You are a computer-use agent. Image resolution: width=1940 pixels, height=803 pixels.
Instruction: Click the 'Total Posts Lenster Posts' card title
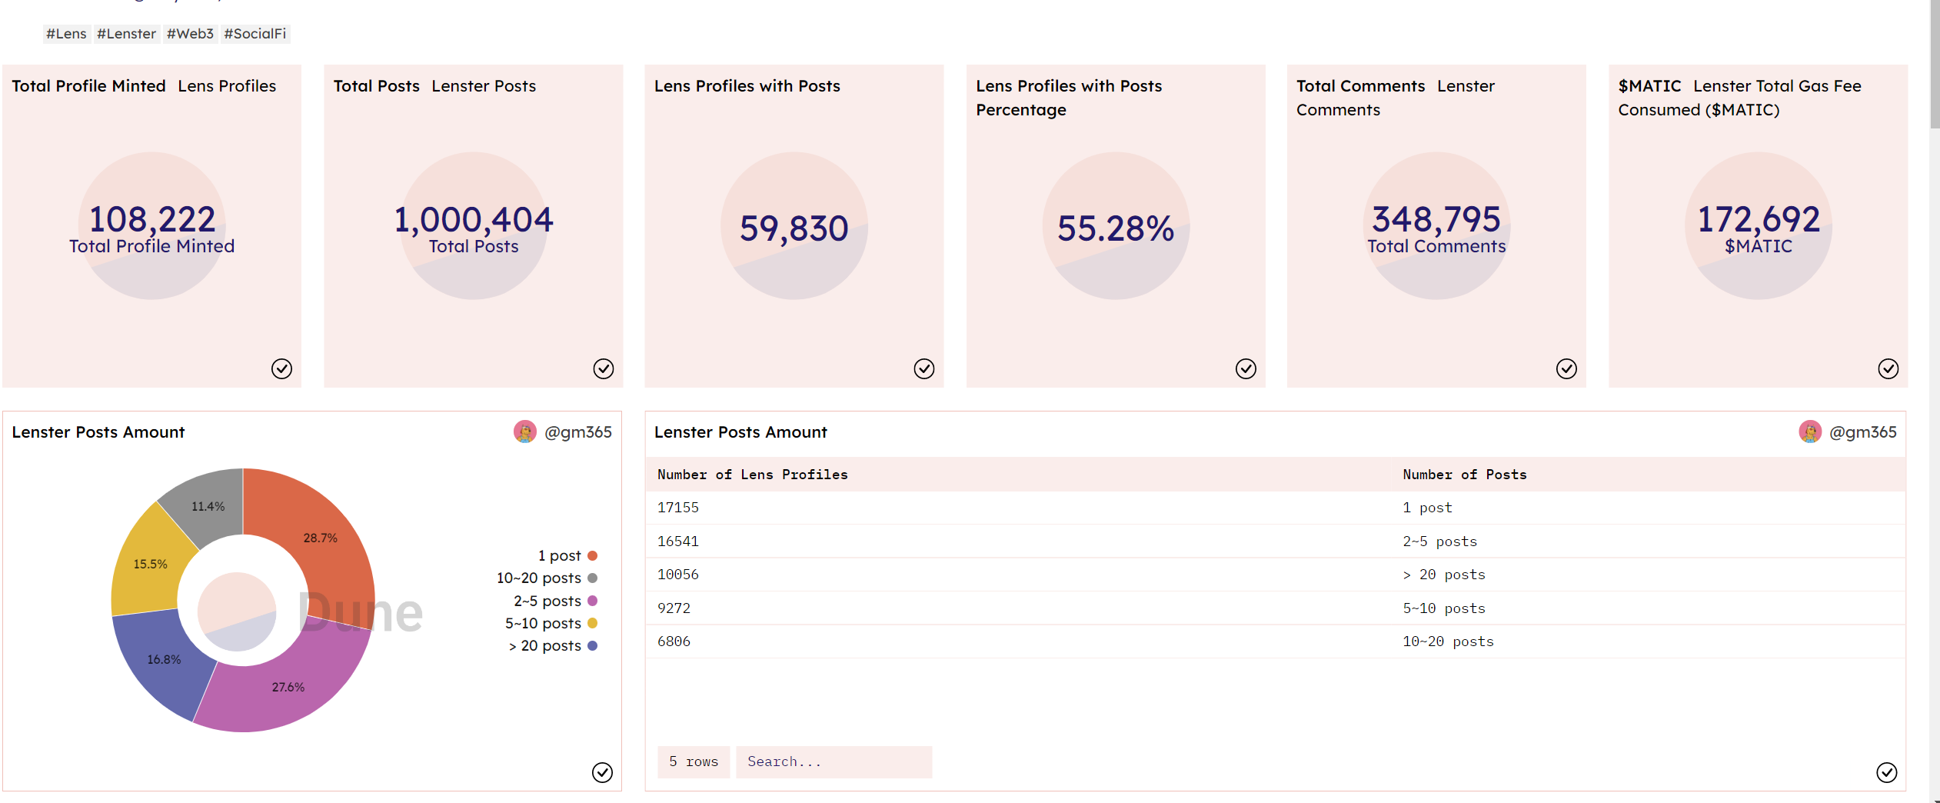pos(434,86)
